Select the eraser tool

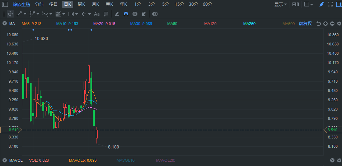click(x=117, y=14)
